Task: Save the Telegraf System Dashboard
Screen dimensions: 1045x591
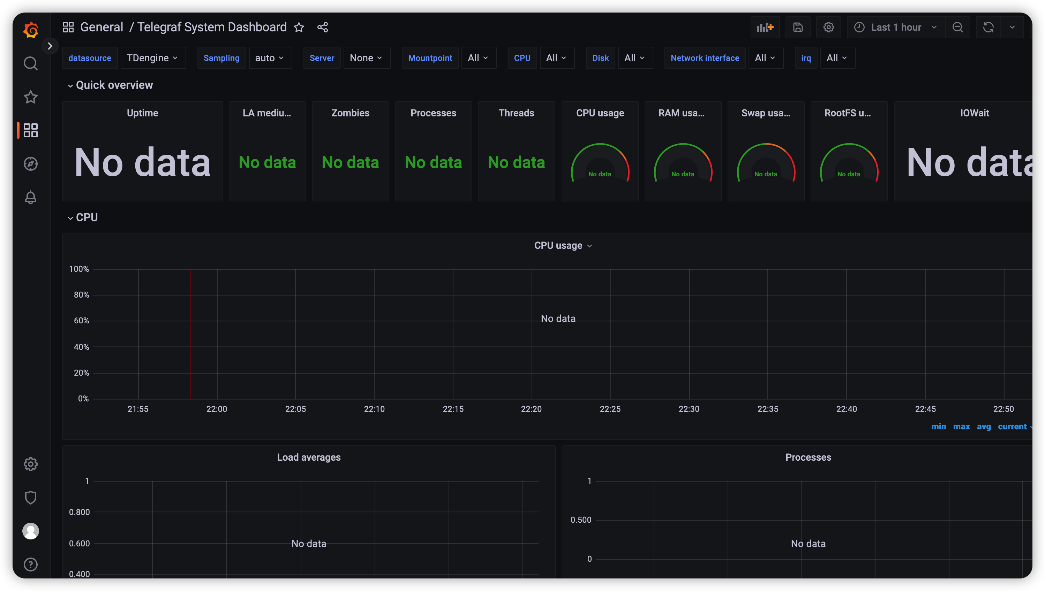Action: [x=798, y=27]
